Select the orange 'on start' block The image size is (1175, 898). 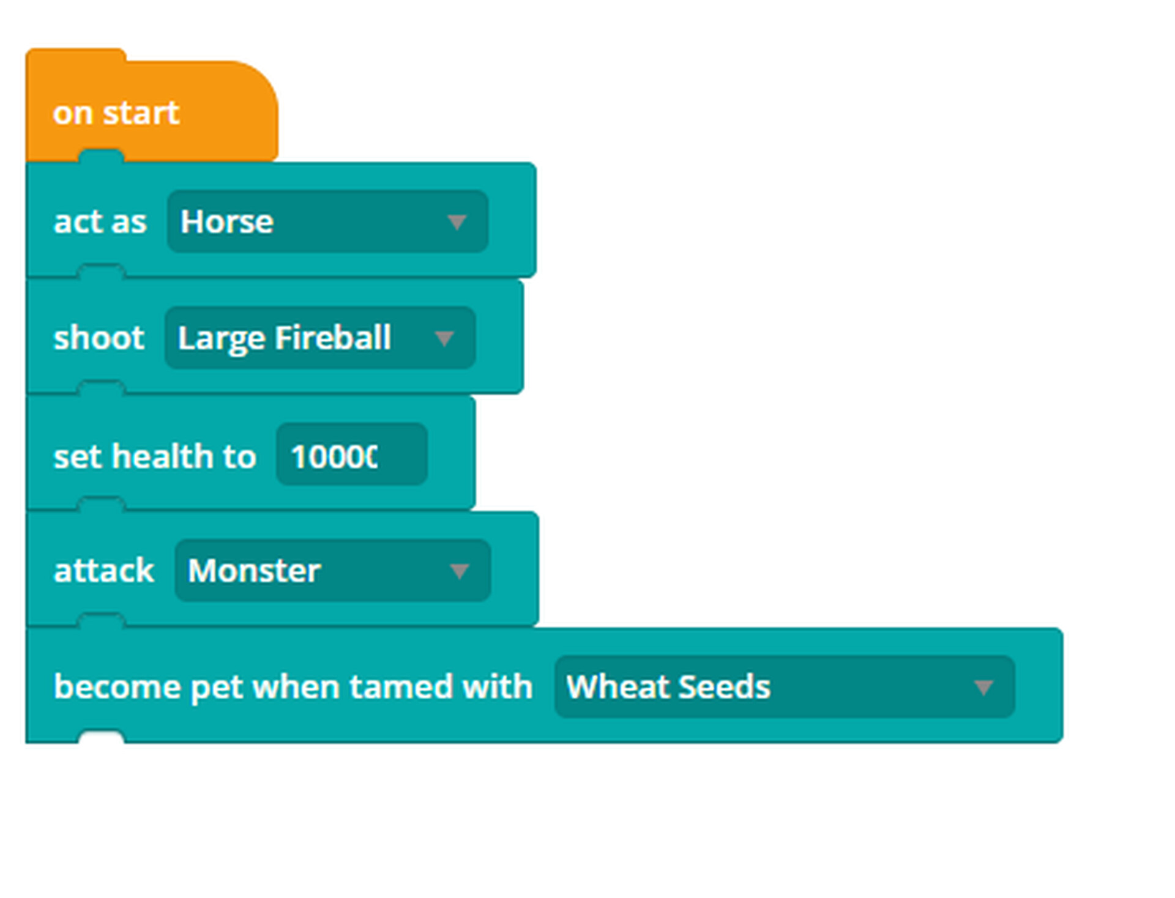pyautogui.click(x=116, y=113)
